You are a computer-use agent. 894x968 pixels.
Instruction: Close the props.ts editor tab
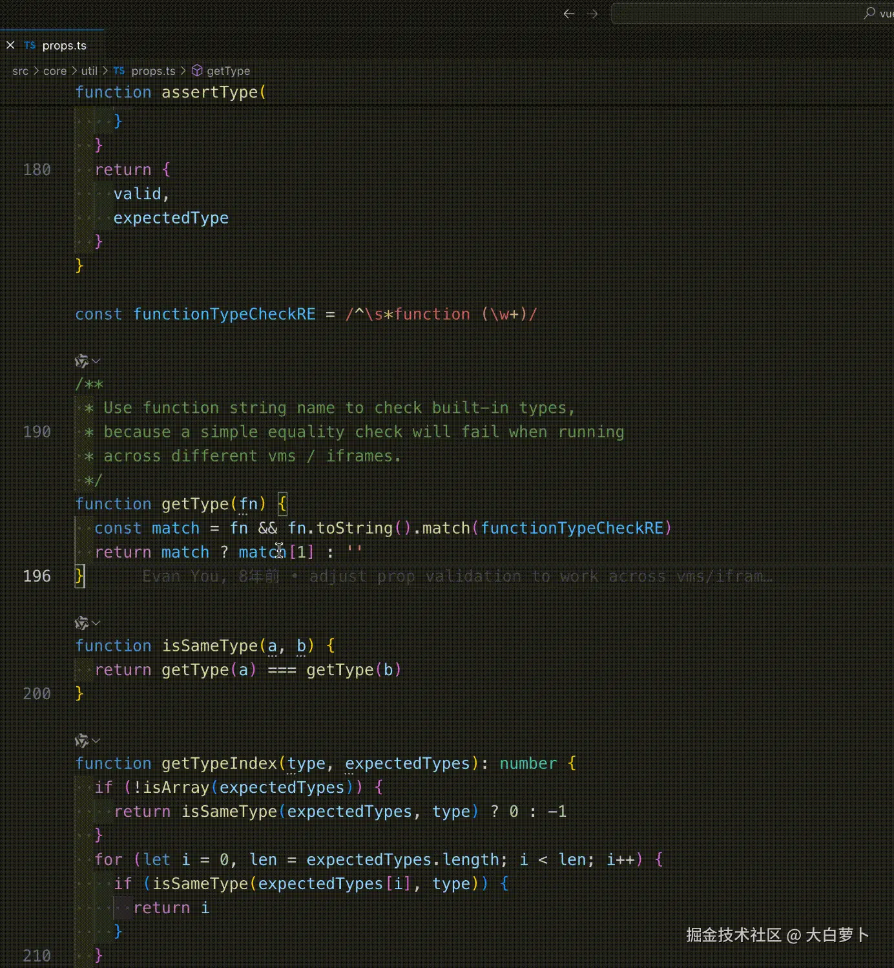10,45
